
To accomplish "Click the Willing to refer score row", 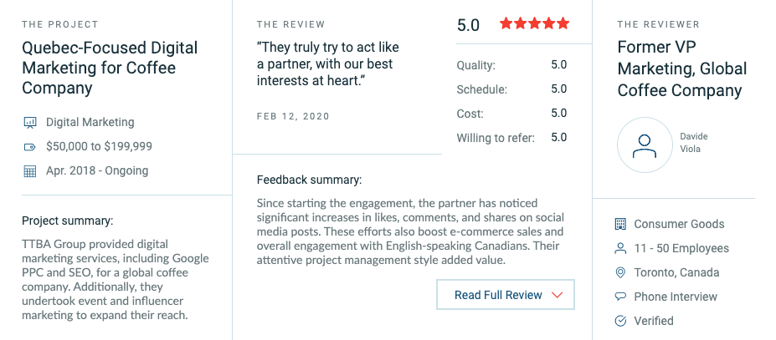I will 511,138.
